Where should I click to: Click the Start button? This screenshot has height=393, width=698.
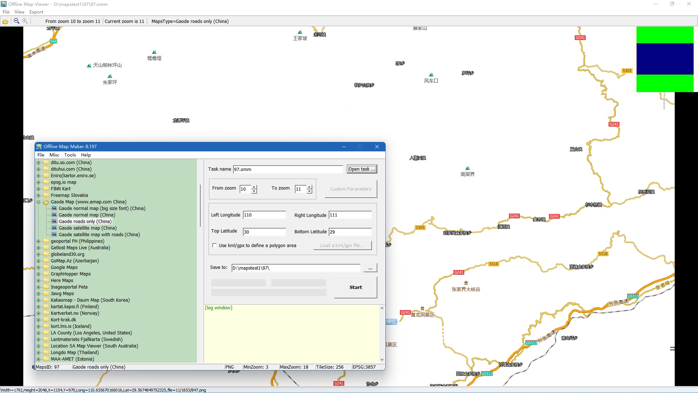(356, 287)
